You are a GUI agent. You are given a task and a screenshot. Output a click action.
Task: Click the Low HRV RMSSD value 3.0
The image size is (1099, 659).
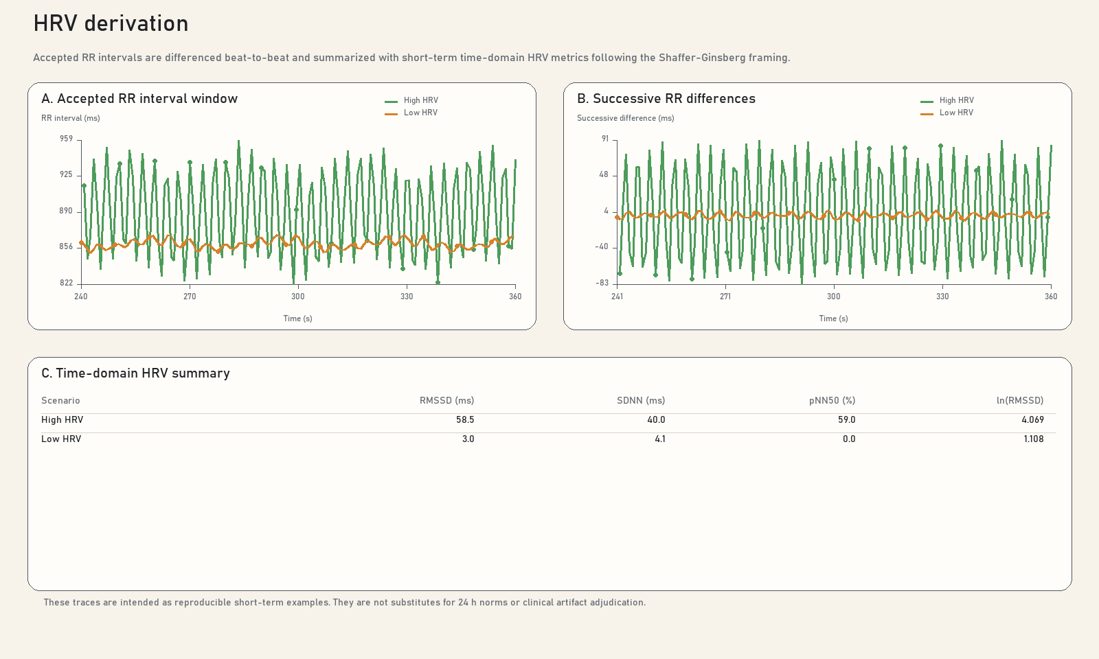tap(468, 439)
